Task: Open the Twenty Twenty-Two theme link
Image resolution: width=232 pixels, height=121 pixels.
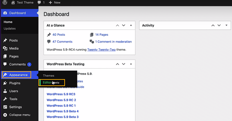Action: coord(101,49)
